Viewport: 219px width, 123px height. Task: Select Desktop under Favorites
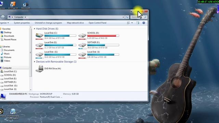click(x=8, y=32)
